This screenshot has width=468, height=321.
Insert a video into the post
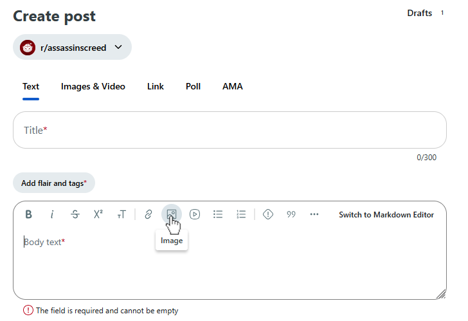tap(195, 215)
